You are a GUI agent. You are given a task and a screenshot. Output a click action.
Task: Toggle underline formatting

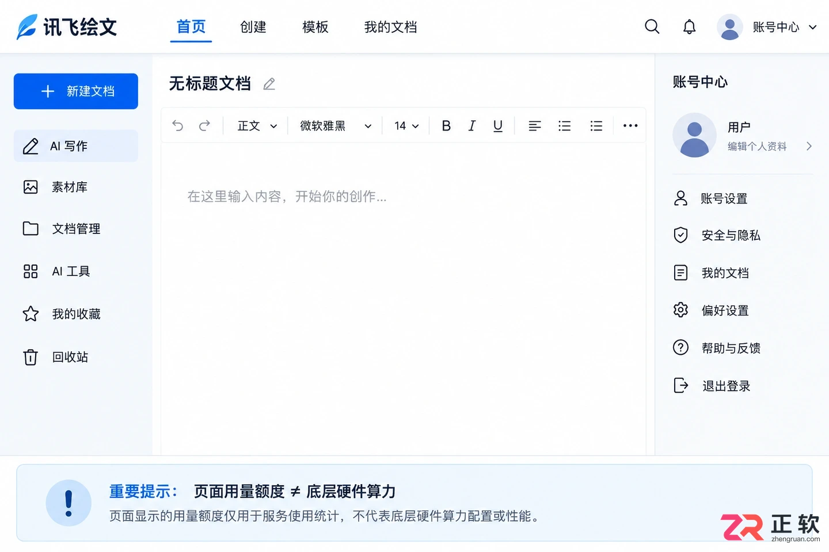pyautogui.click(x=498, y=126)
